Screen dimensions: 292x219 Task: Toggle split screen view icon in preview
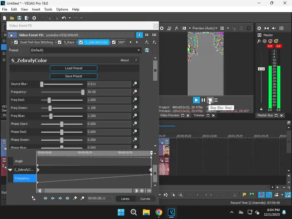184,28
